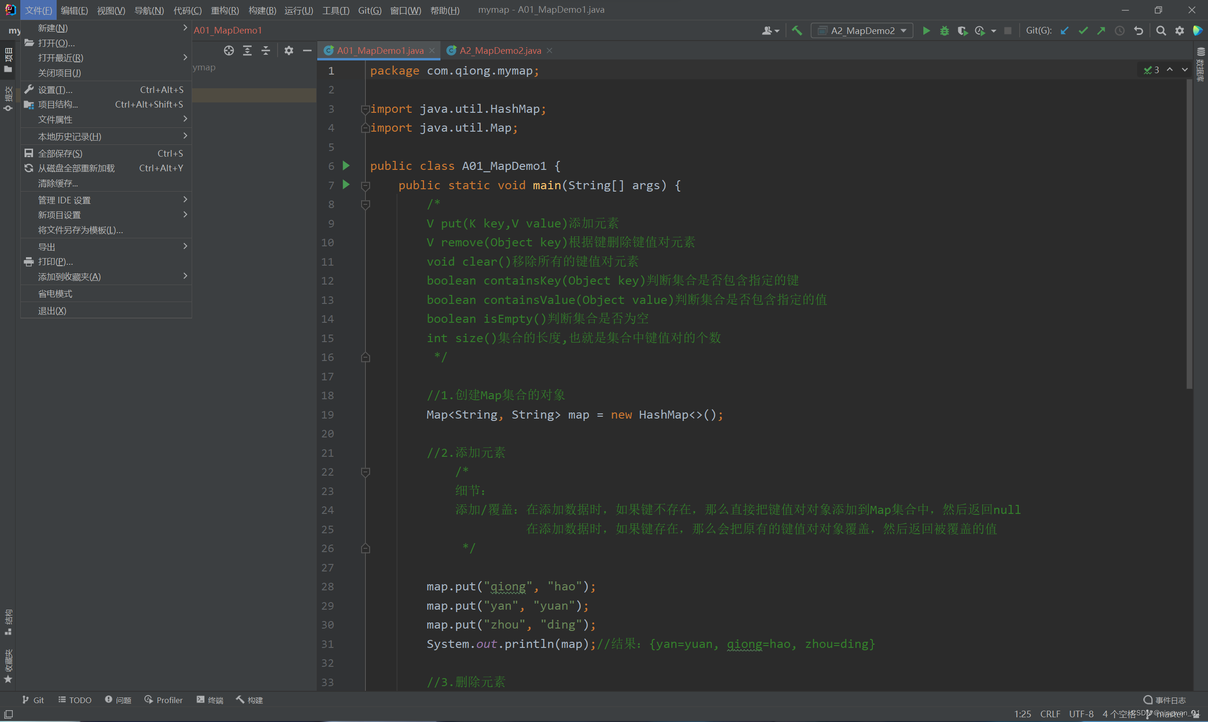
Task: Open Search Everywhere magnifier icon
Action: click(x=1161, y=31)
